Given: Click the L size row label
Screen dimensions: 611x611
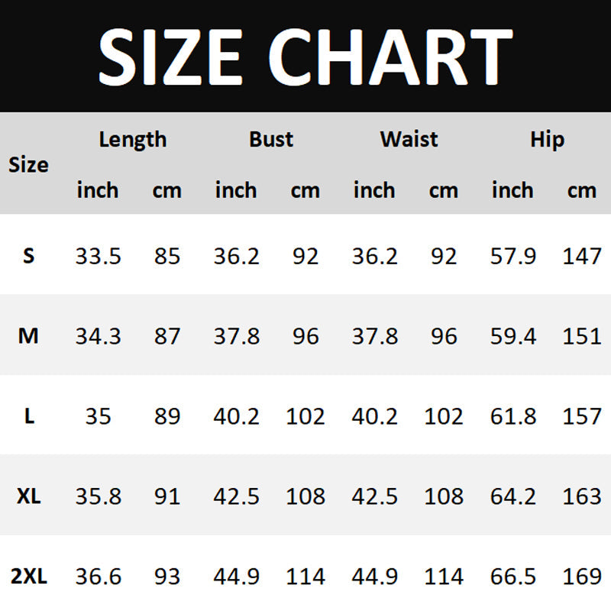Looking at the screenshot, I should tap(28, 416).
